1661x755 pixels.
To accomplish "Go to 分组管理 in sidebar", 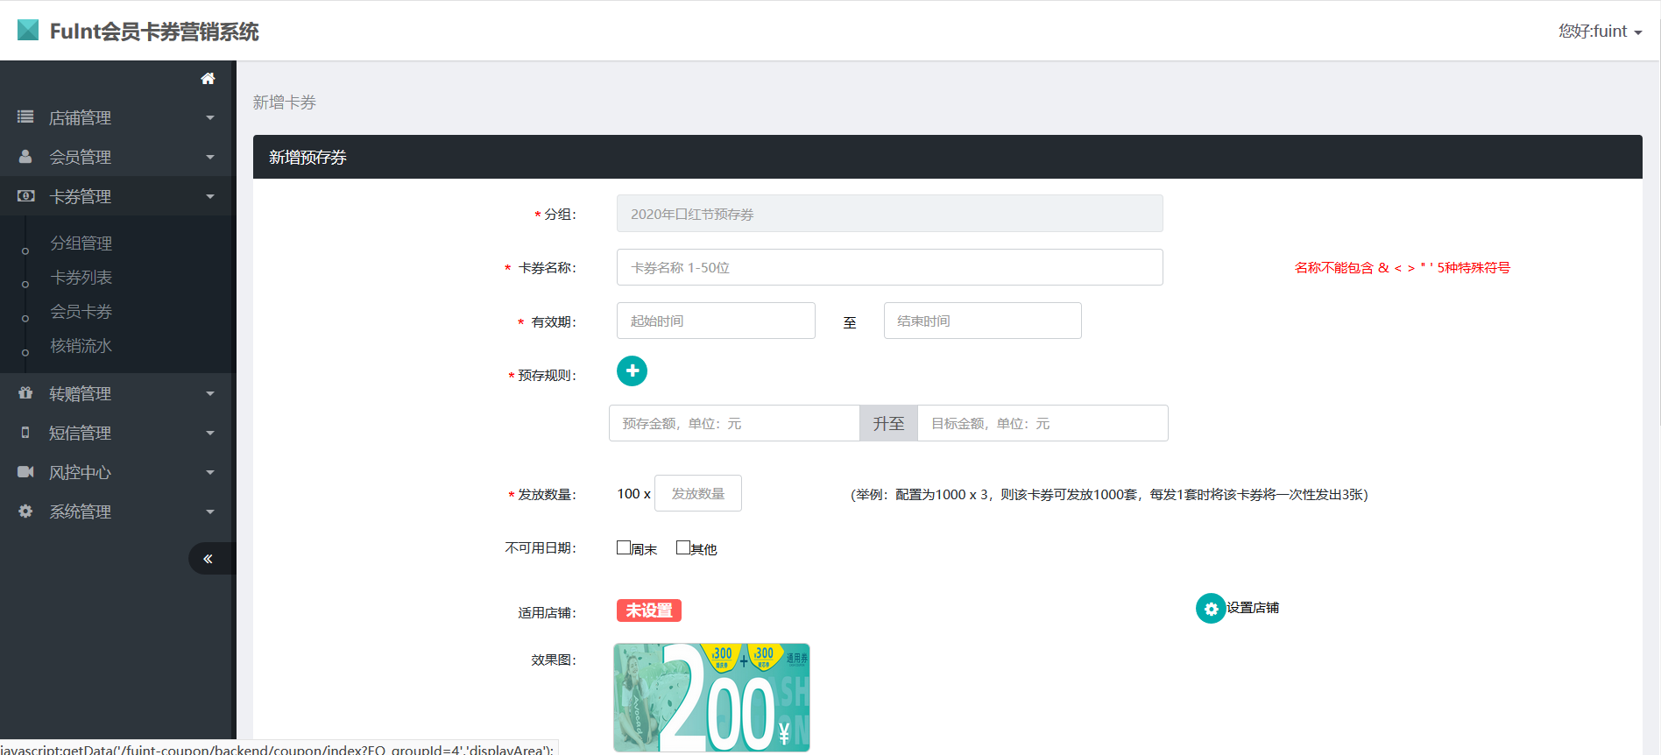I will [81, 243].
